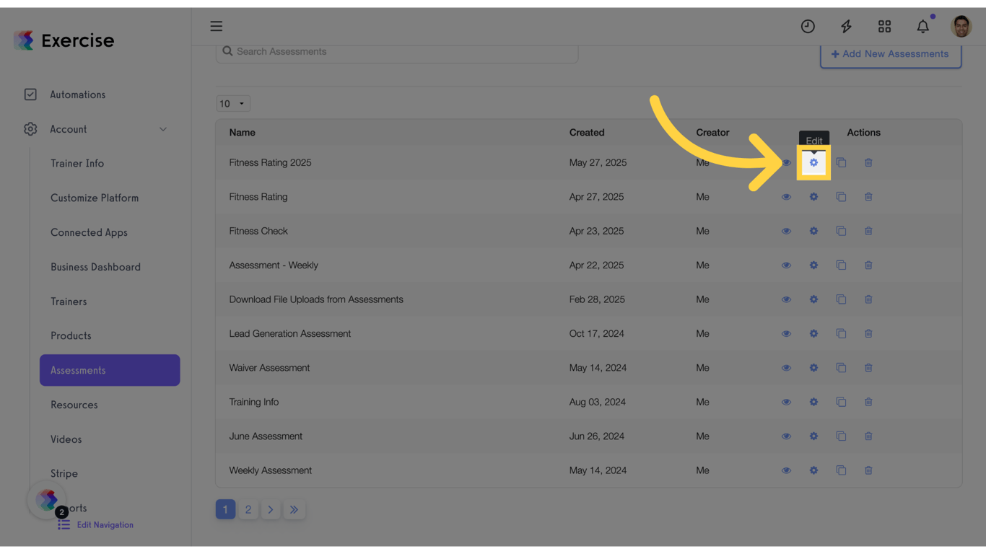Viewport: 986px width, 554px height.
Task: Click the lightning bolt quick actions icon
Action: [846, 27]
